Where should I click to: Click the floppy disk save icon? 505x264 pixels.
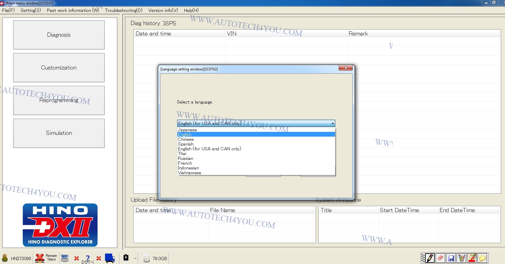click(x=451, y=258)
